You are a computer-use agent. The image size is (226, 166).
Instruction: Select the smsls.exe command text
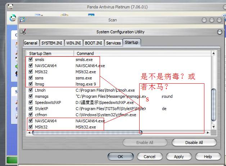[84, 60]
